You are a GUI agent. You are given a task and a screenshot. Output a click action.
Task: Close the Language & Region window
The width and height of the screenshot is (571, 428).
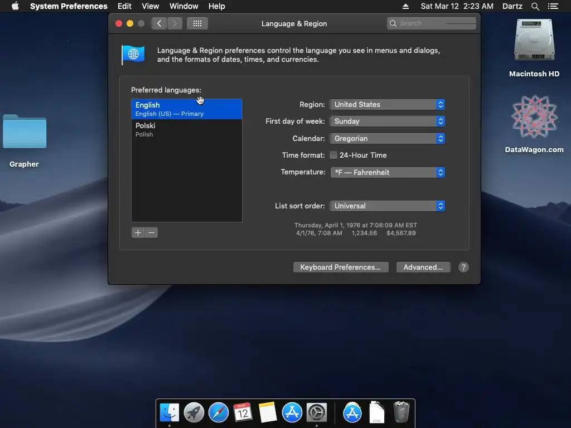point(119,23)
